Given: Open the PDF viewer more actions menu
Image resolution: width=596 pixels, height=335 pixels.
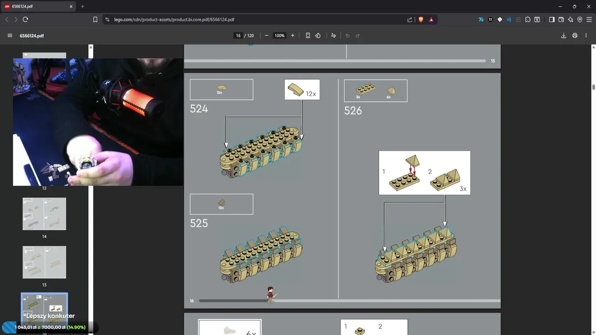Looking at the screenshot, I should click(x=586, y=36).
